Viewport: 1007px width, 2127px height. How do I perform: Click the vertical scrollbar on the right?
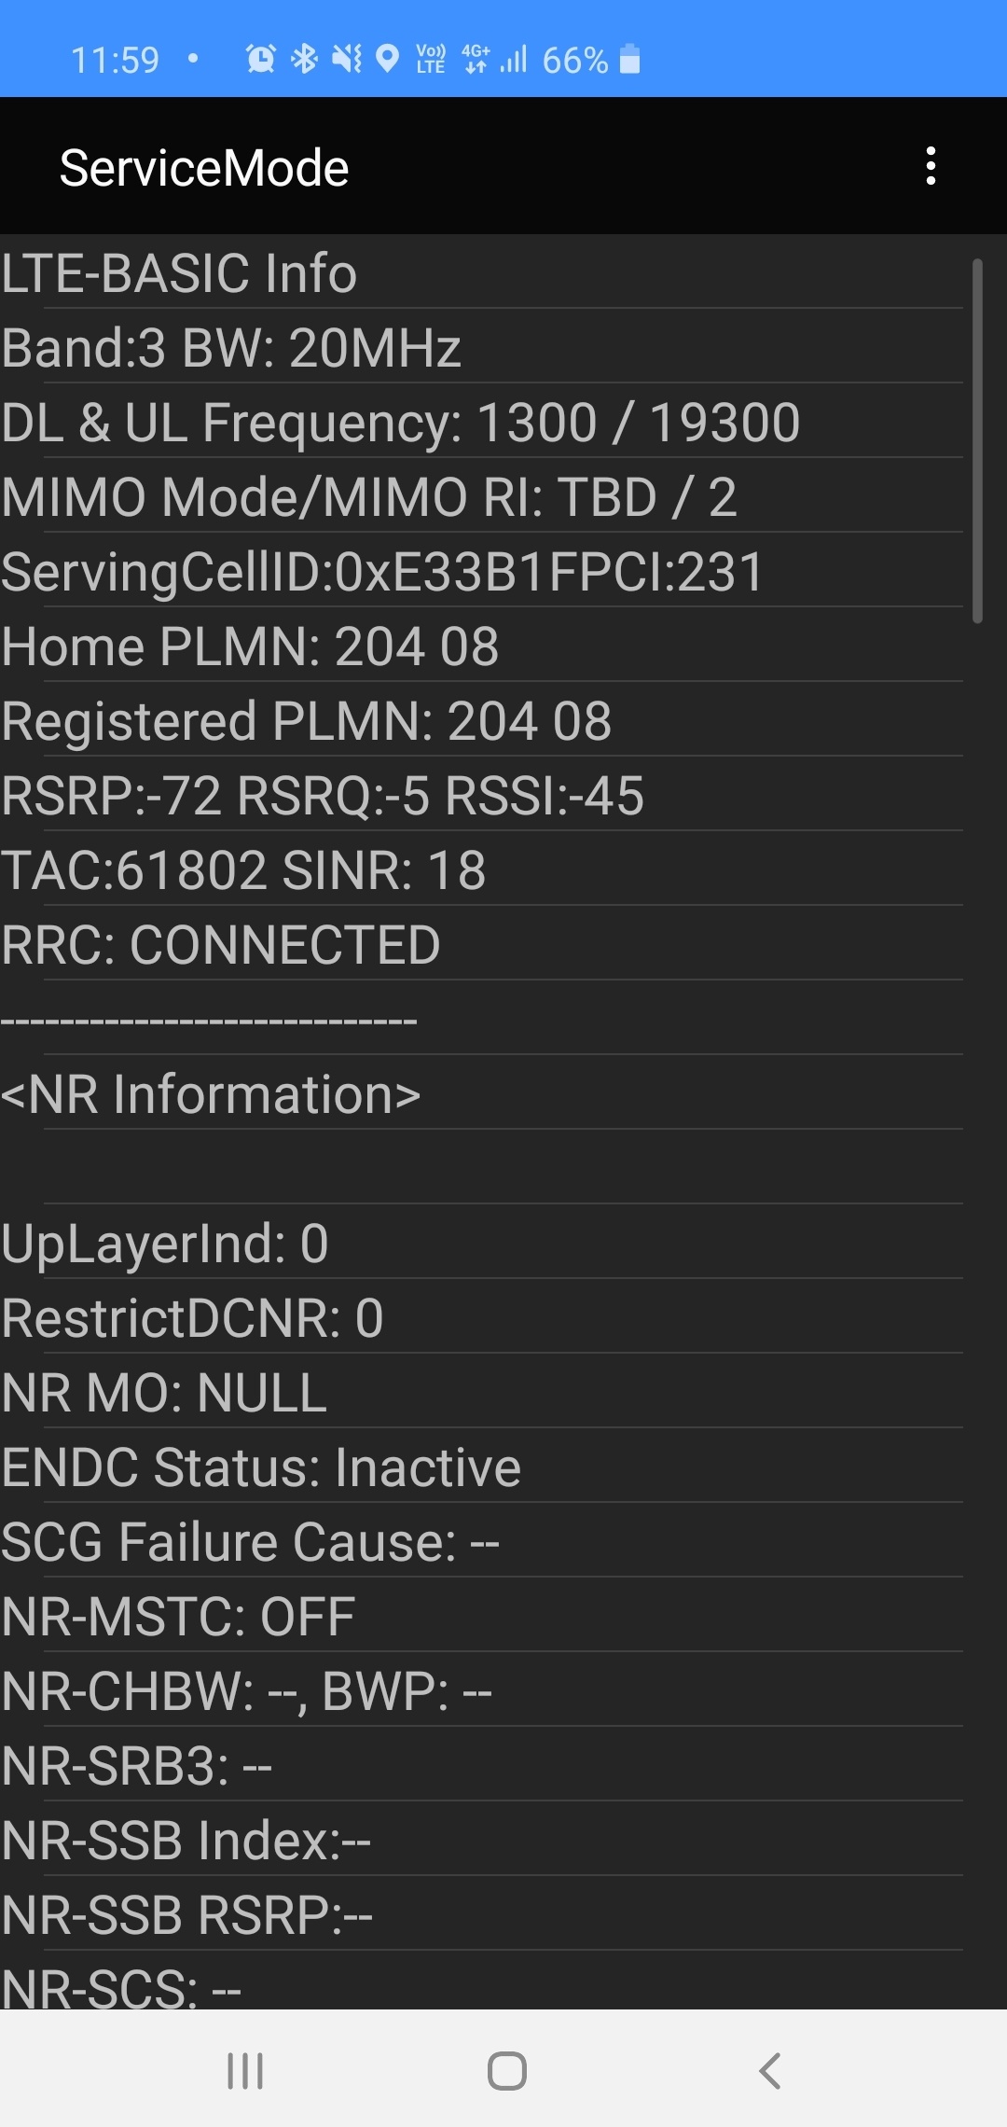point(977,440)
